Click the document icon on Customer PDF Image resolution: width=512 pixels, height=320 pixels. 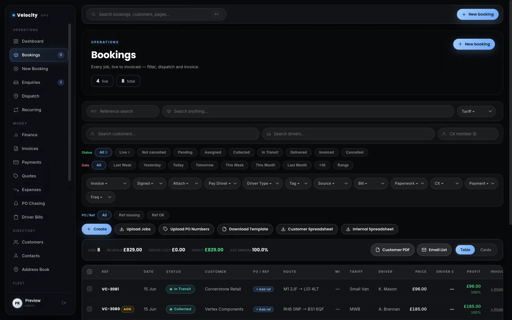click(378, 250)
